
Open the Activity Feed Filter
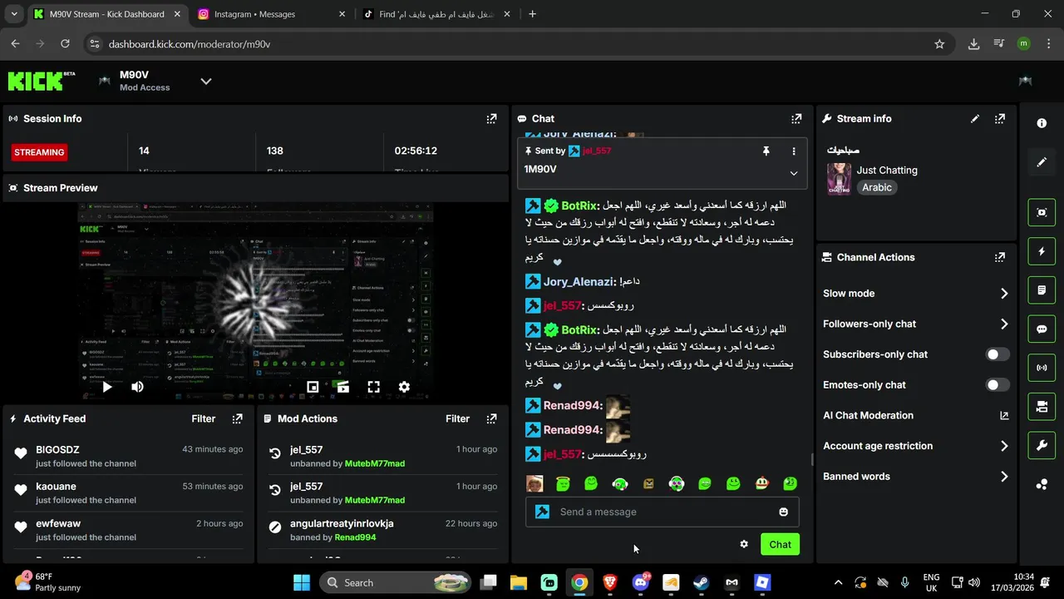point(204,419)
